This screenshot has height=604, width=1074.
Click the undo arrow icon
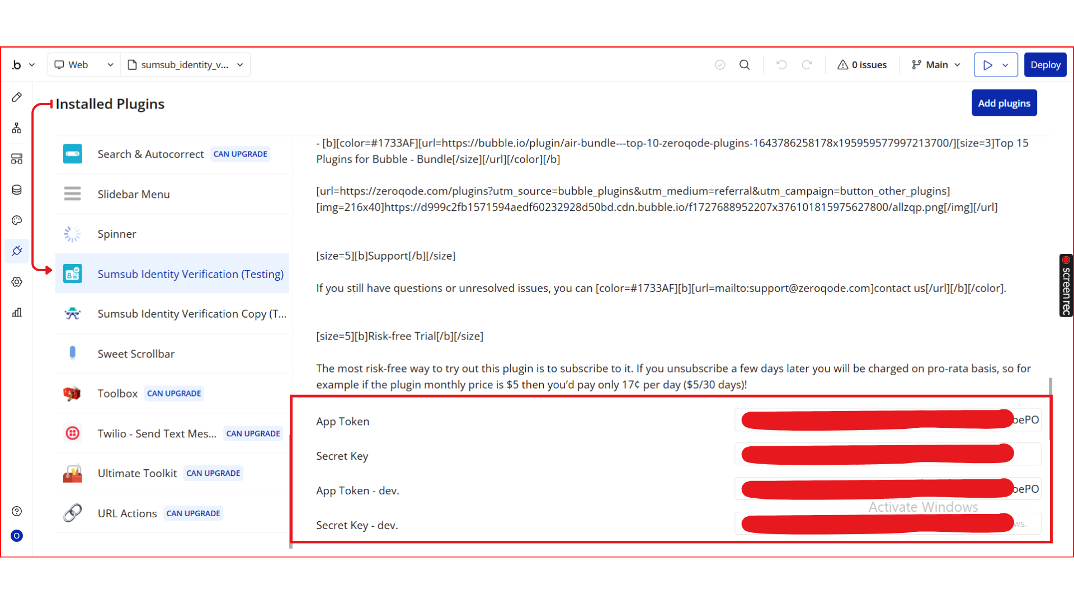point(781,65)
